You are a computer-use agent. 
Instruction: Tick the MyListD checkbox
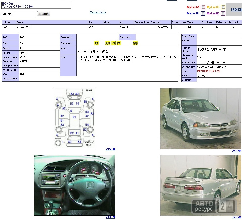pos(223,13)
